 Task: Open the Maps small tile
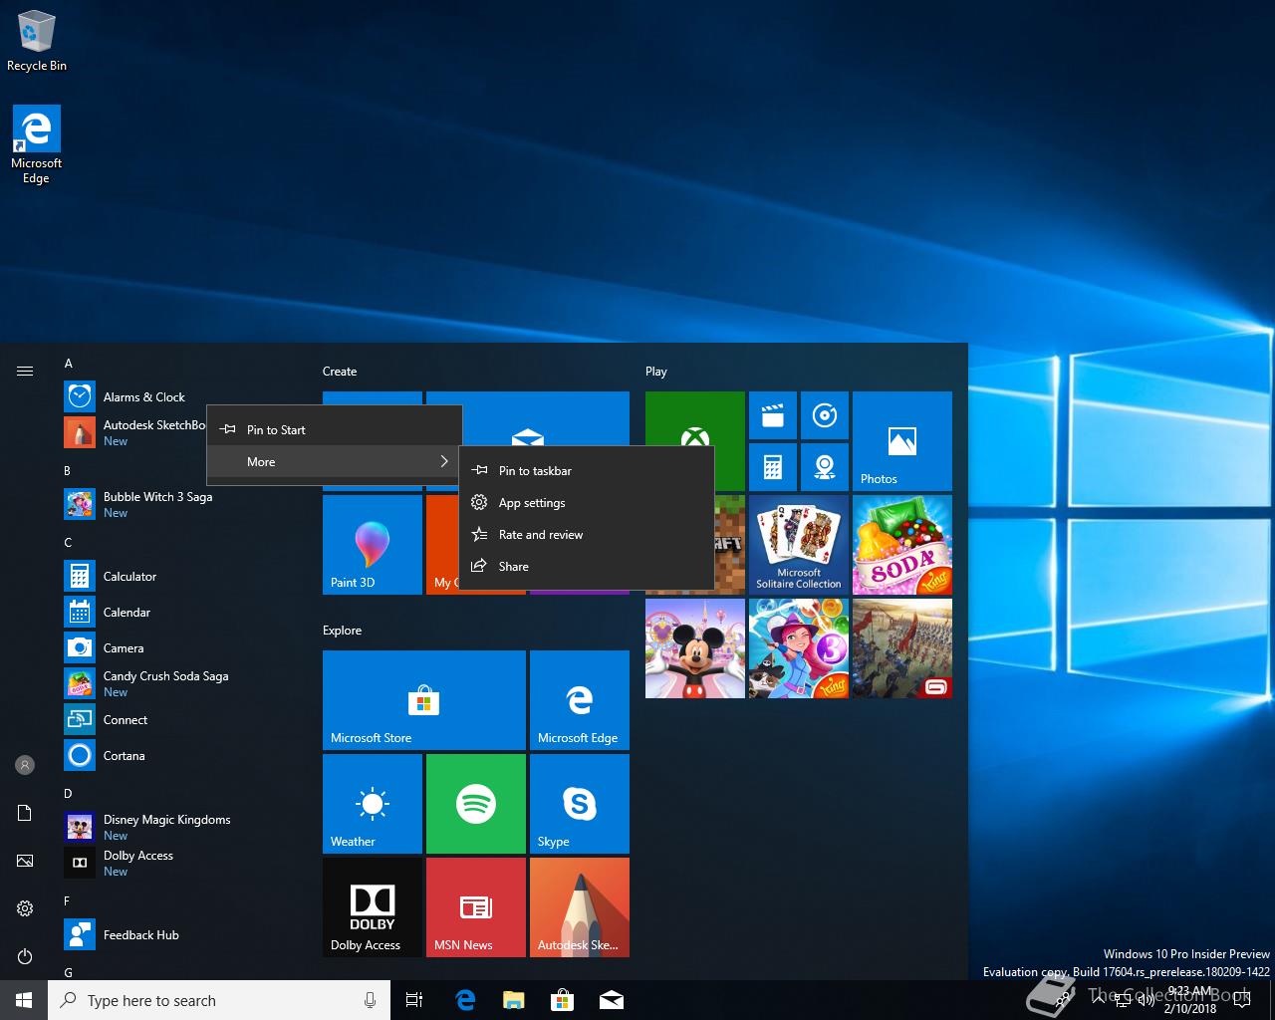tap(825, 467)
